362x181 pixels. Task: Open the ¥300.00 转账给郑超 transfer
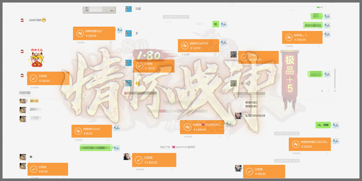(310, 144)
